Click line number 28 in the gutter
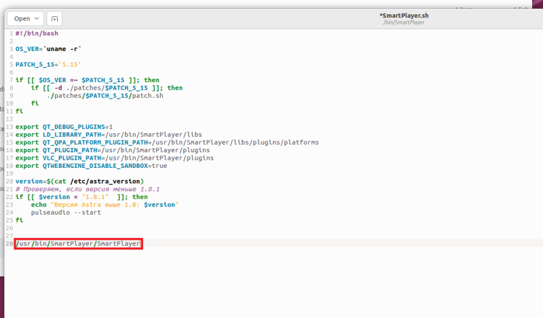The image size is (543, 318). coord(8,243)
